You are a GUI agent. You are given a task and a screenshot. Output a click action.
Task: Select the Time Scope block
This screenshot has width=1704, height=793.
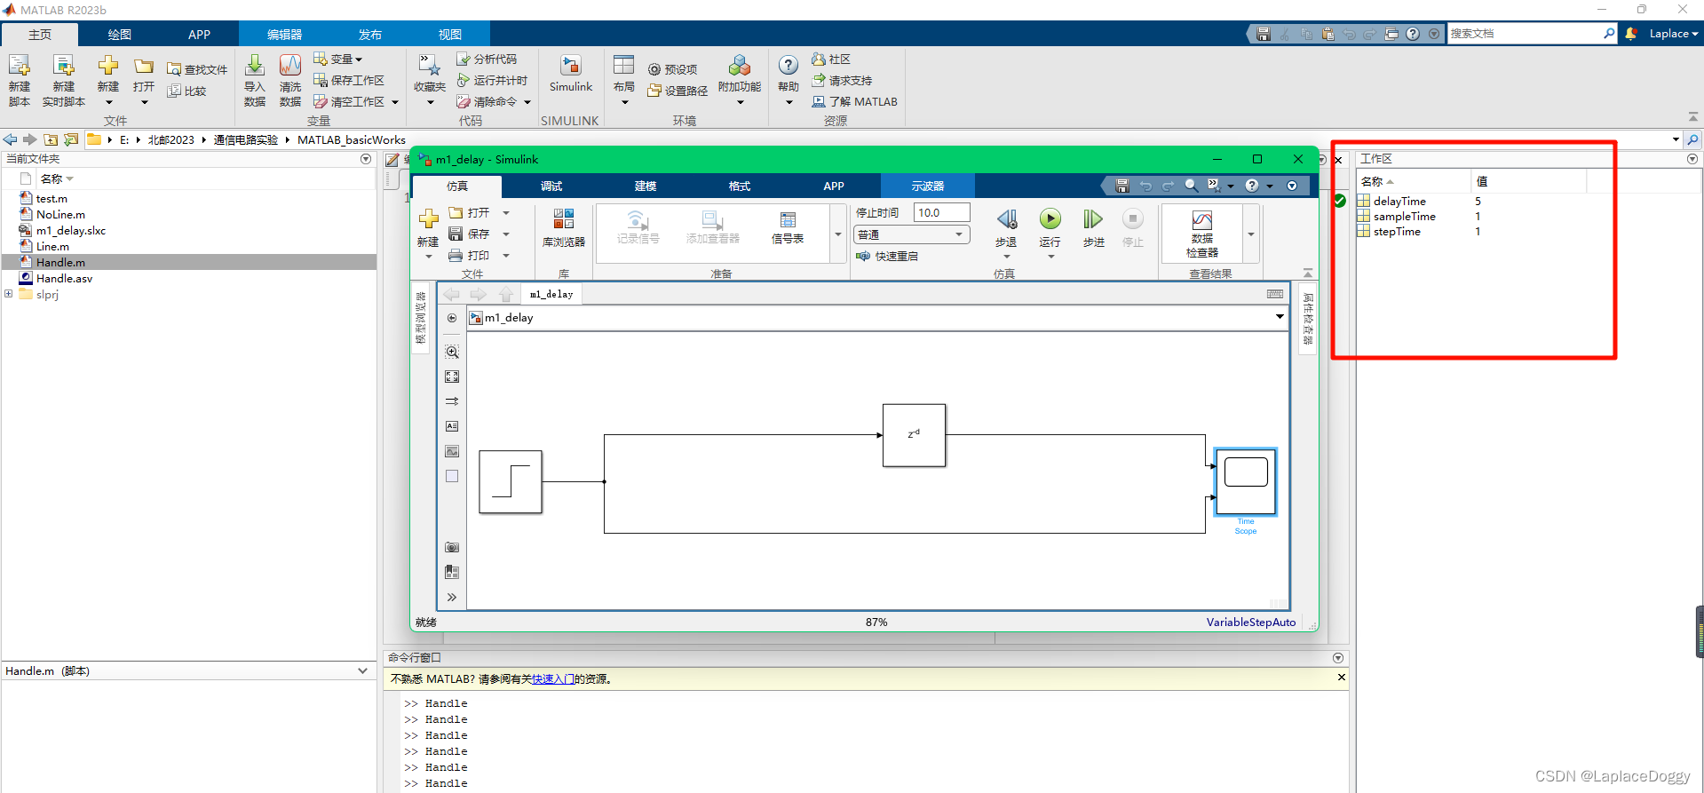pos(1246,481)
